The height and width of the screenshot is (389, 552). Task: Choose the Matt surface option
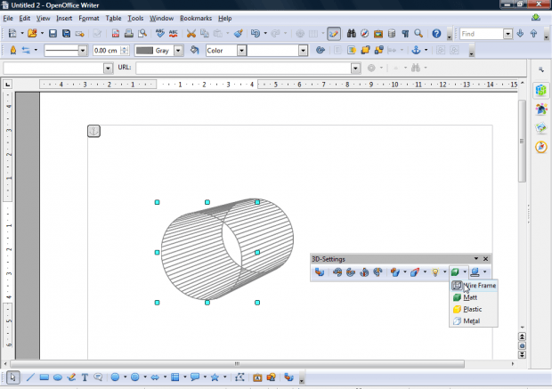coord(473,297)
